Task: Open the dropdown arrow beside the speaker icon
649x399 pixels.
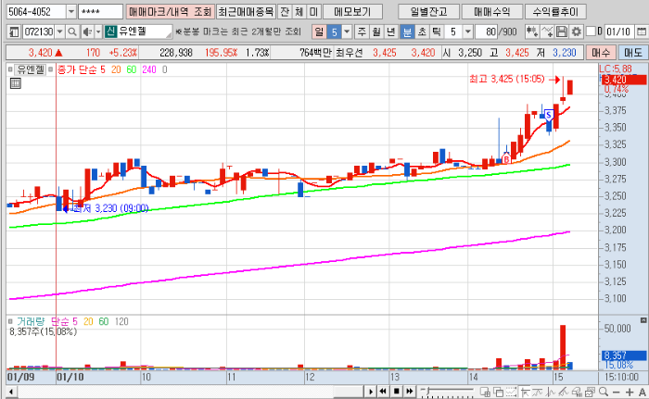Action: (98, 31)
